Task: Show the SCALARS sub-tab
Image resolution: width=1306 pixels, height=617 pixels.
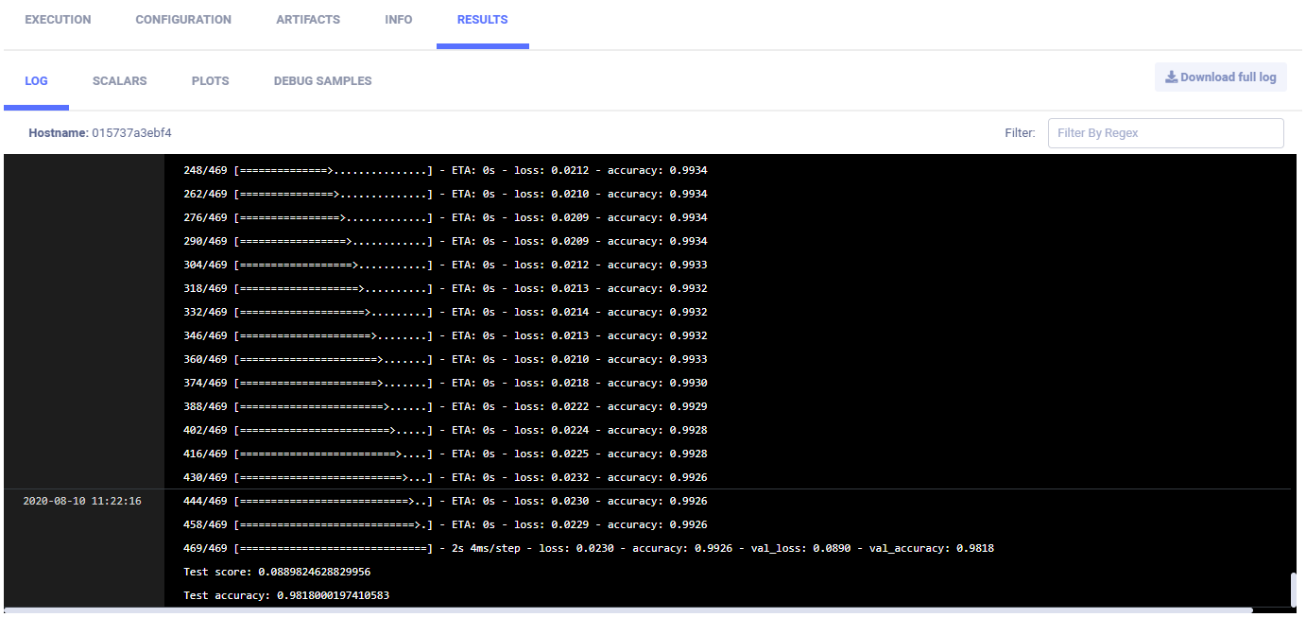Action: 120,81
